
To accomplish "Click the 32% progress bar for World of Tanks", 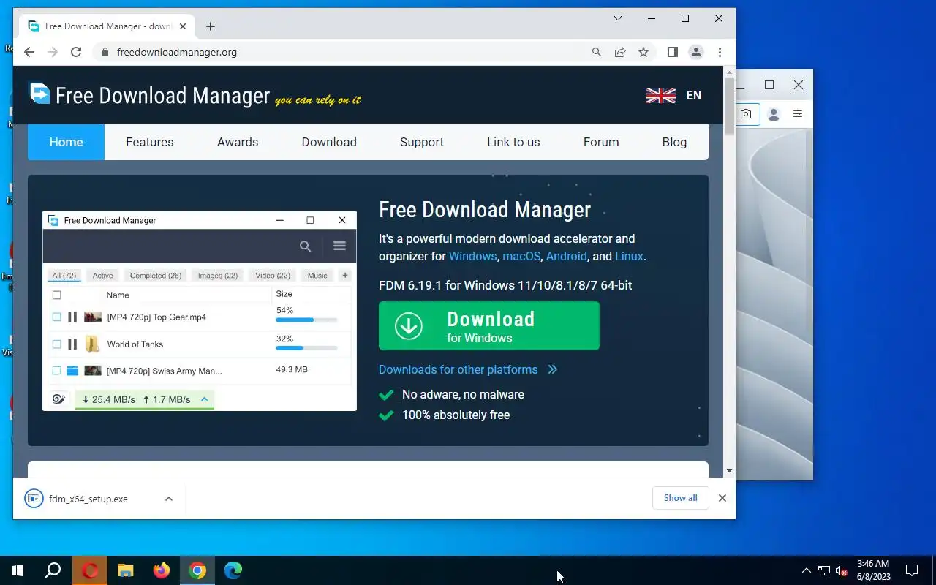I will [x=306, y=348].
